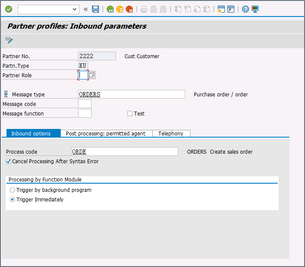Go back with the green Back icon
This screenshot has height=267, width=305.
point(110,9)
